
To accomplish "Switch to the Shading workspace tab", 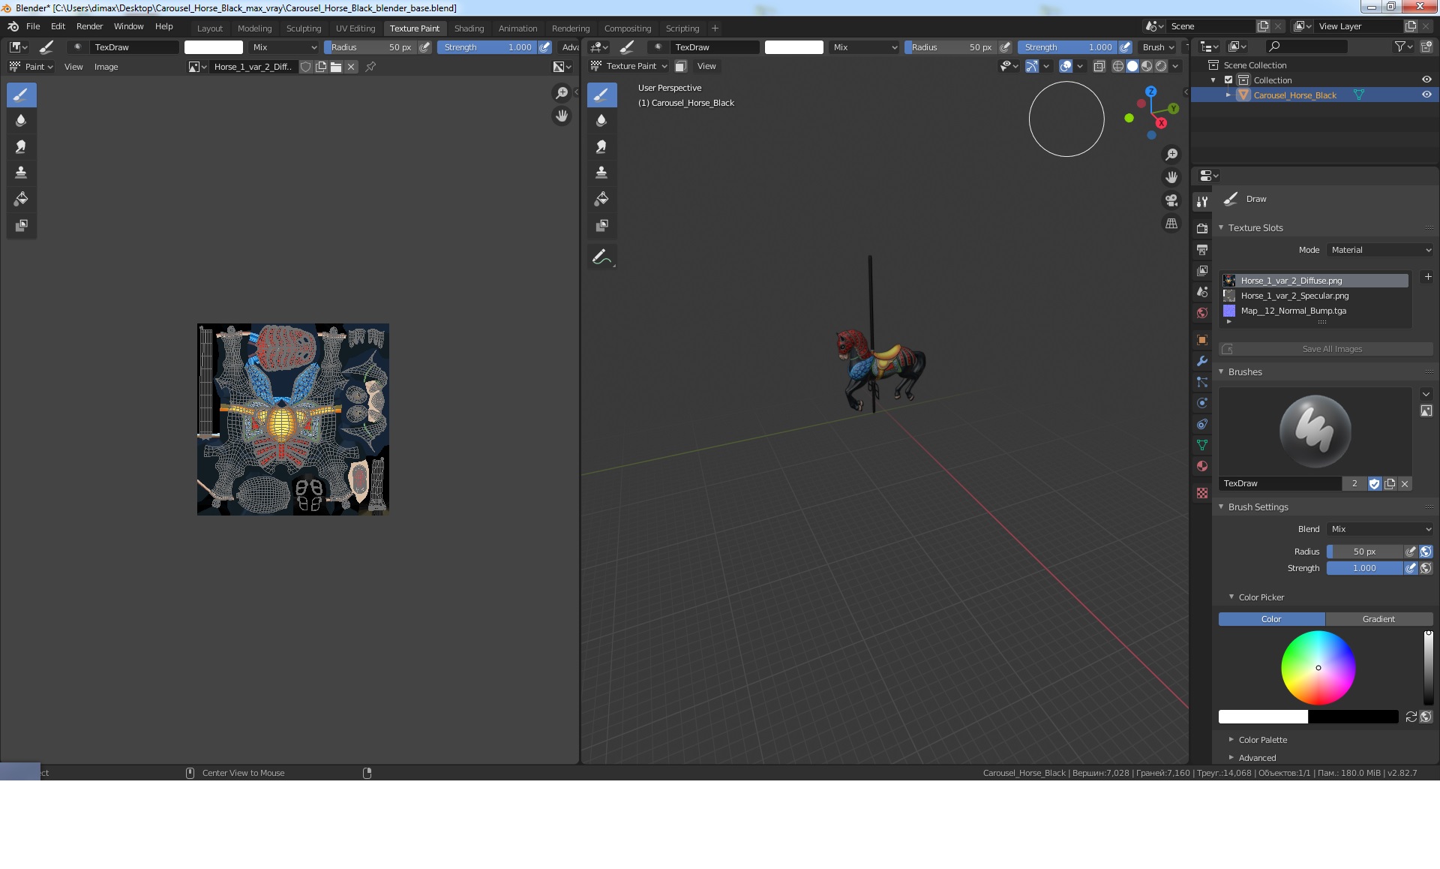I will [x=469, y=29].
